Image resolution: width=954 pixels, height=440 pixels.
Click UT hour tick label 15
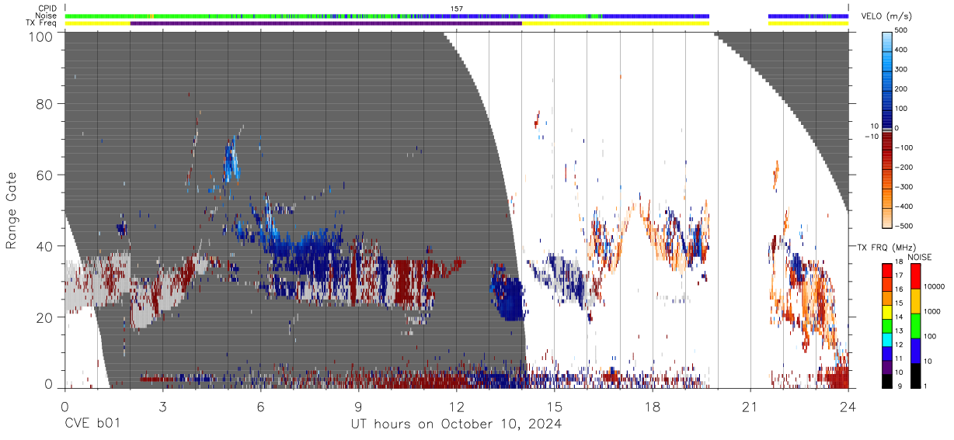click(x=554, y=407)
